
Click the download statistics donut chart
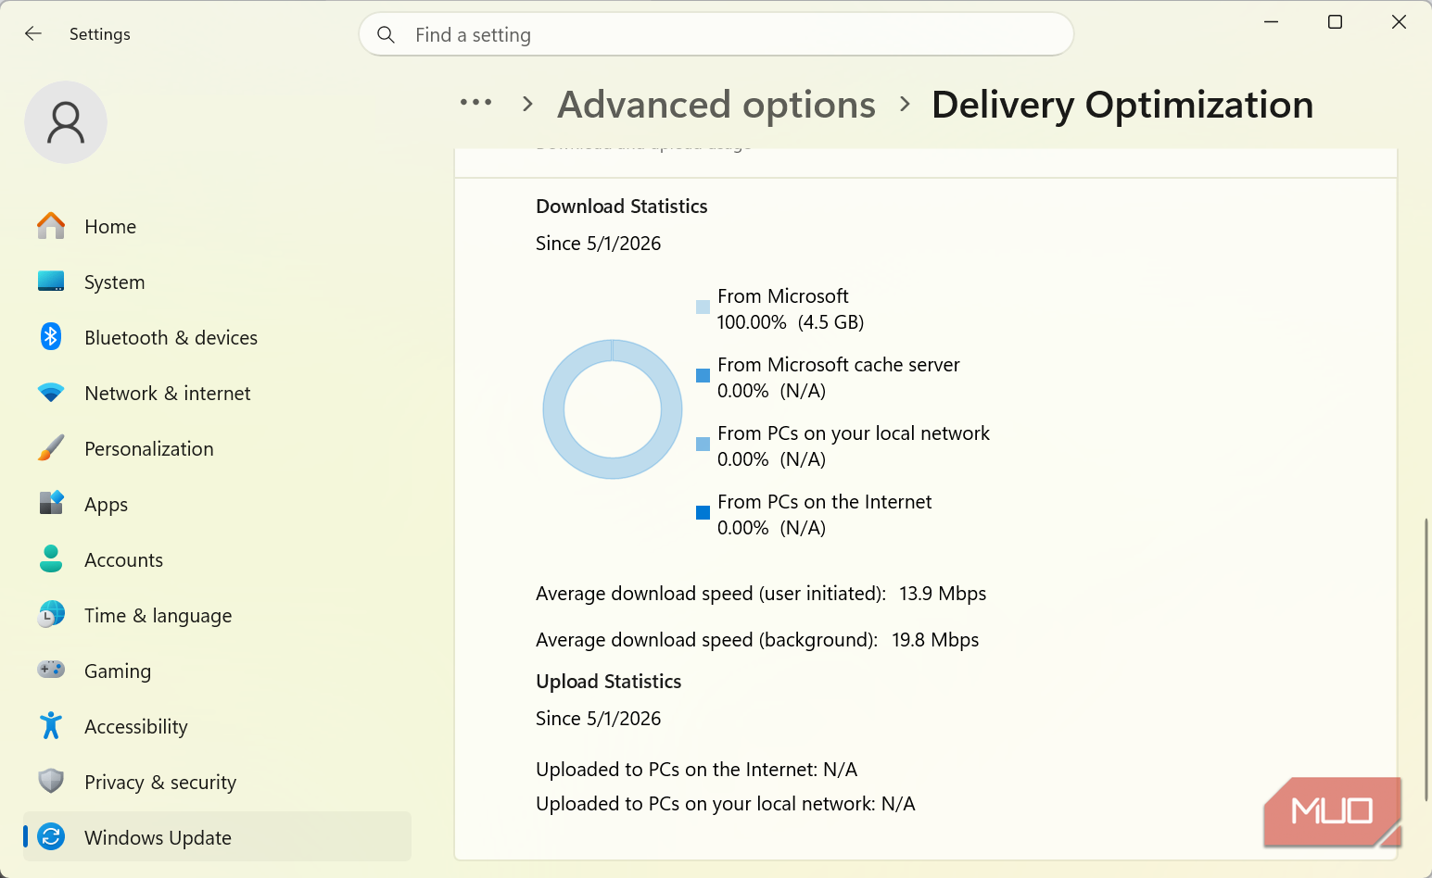pyautogui.click(x=613, y=409)
